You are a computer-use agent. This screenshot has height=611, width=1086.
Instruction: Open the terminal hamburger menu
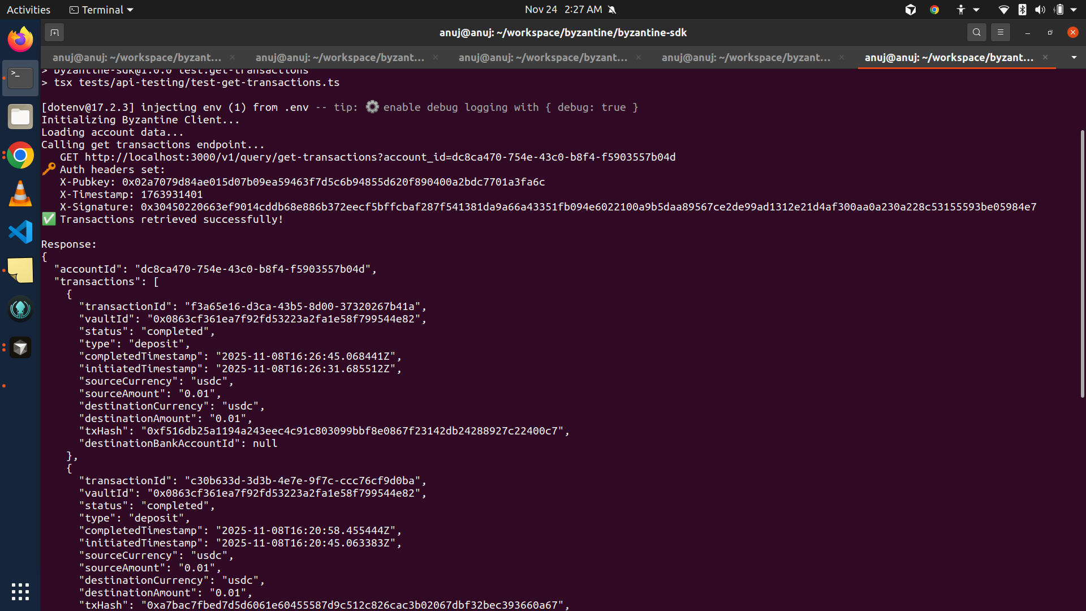(1000, 33)
